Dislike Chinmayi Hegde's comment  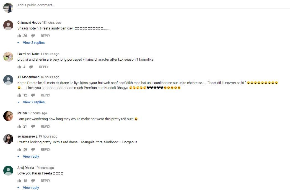point(33,36)
